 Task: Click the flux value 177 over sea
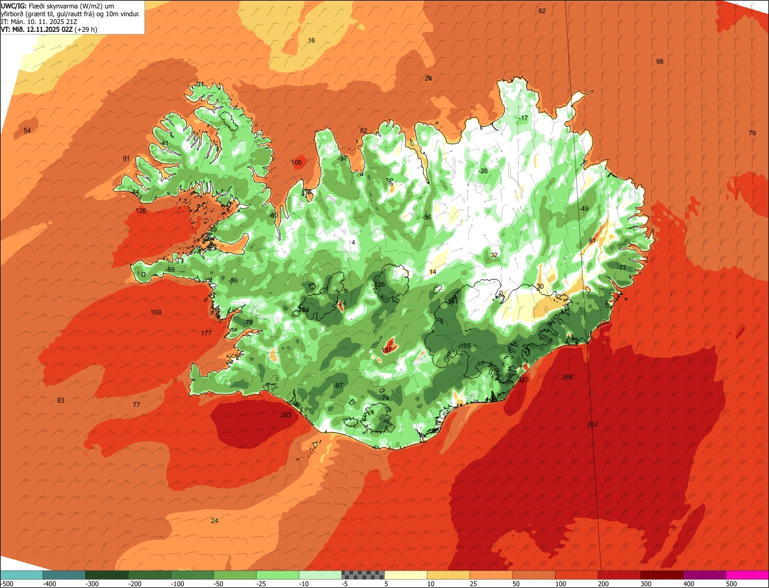coord(206,333)
